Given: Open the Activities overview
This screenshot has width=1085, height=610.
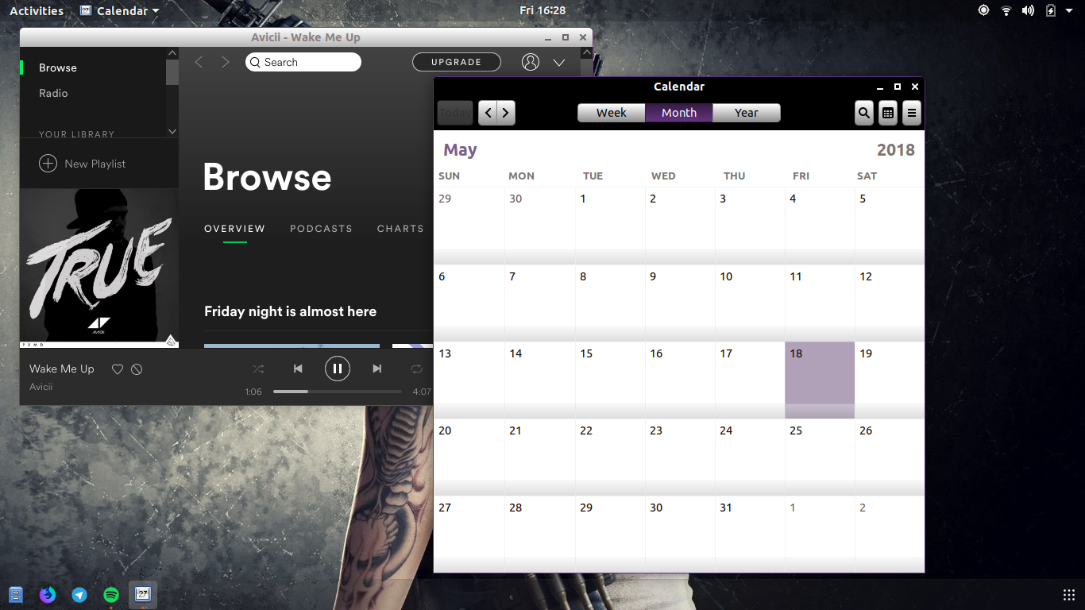Looking at the screenshot, I should coord(37,10).
